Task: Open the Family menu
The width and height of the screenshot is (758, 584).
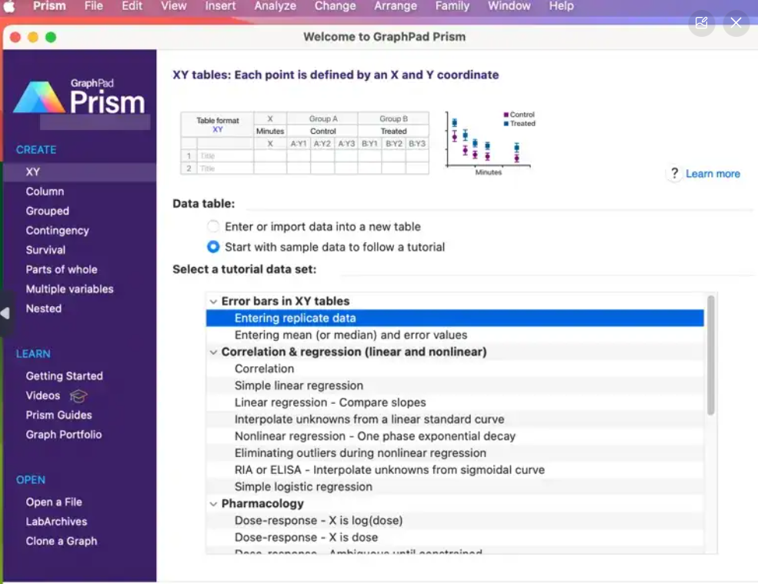Action: click(452, 6)
